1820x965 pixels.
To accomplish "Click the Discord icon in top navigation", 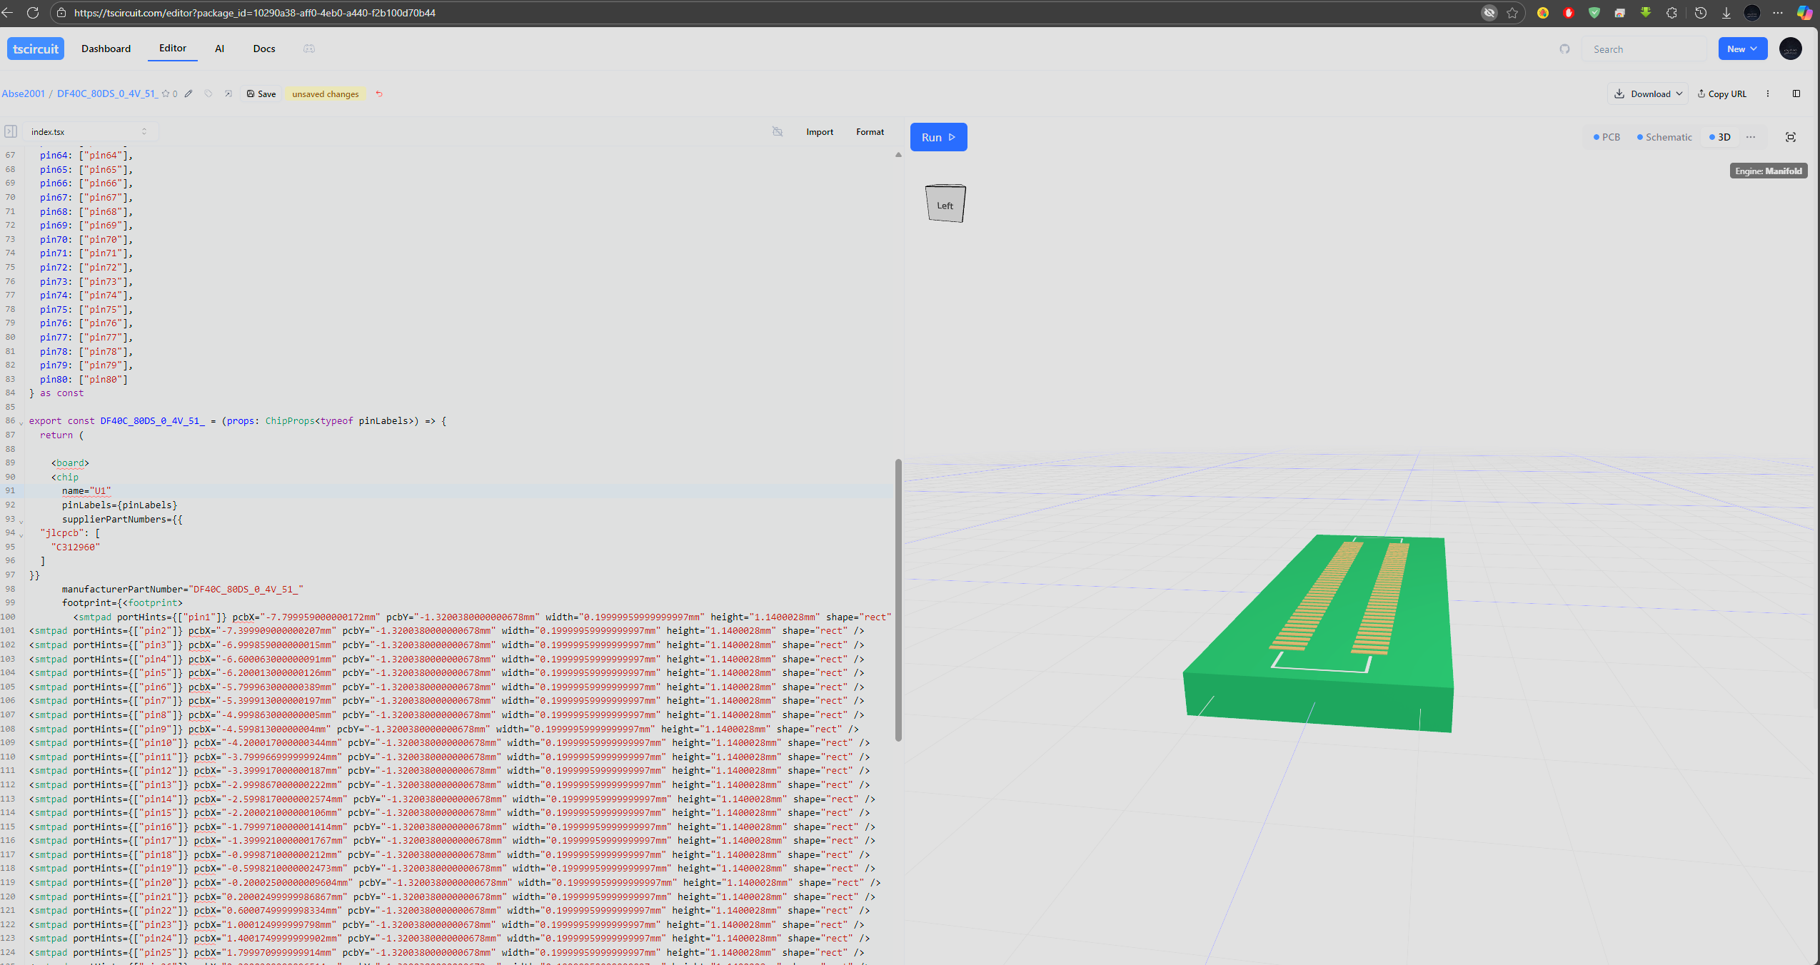I will [309, 49].
